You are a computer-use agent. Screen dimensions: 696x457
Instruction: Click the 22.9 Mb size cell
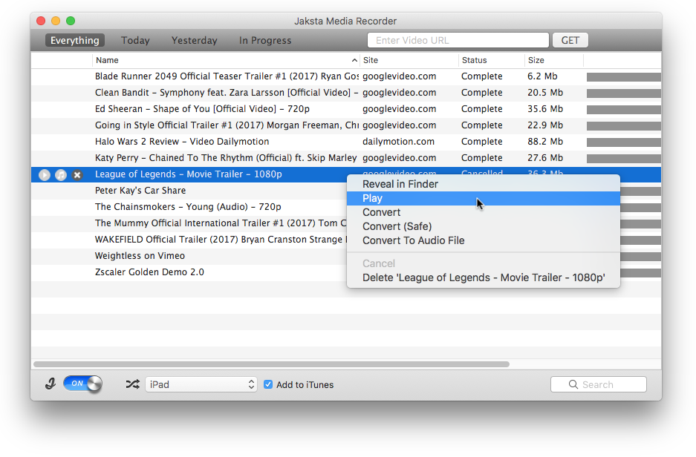[545, 125]
